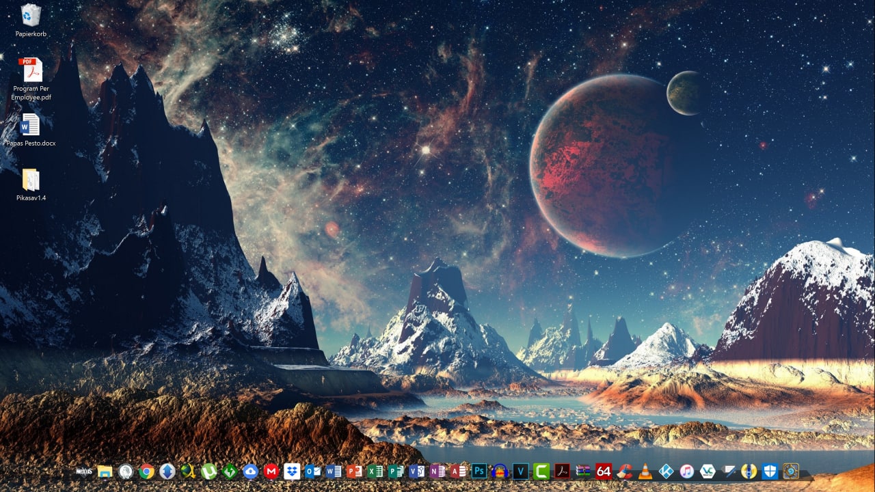Click the white hexagon VC icon
Screen dimensions: 875x492
[x=709, y=471]
